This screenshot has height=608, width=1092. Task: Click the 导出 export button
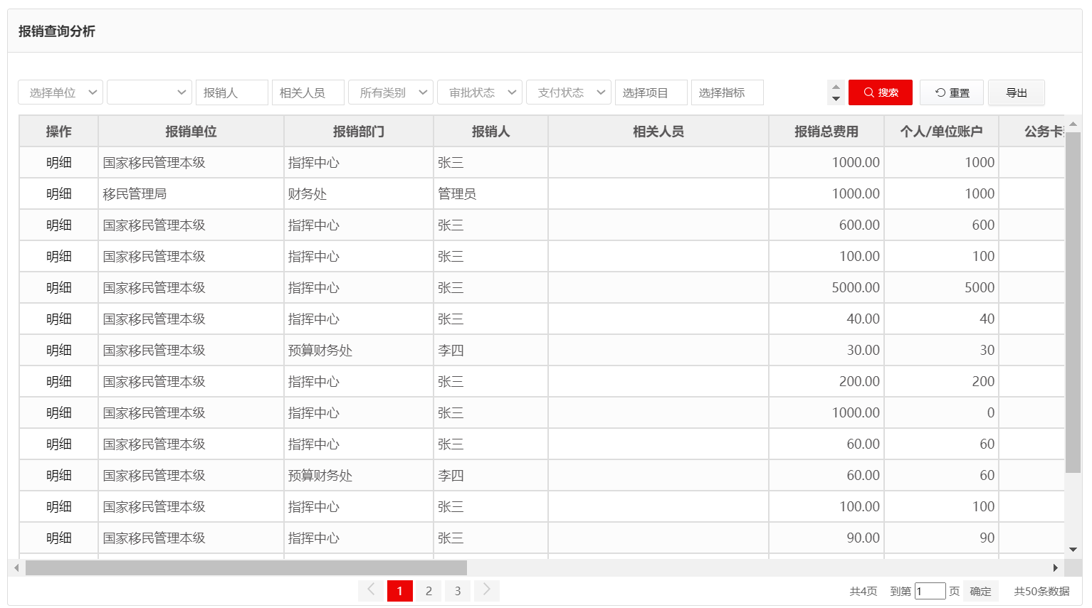pos(1017,92)
